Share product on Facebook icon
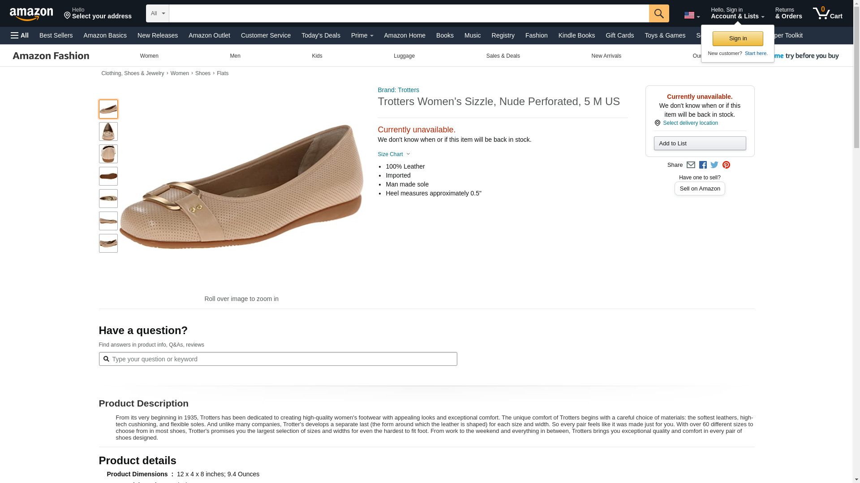Image resolution: width=860 pixels, height=483 pixels. point(703,165)
